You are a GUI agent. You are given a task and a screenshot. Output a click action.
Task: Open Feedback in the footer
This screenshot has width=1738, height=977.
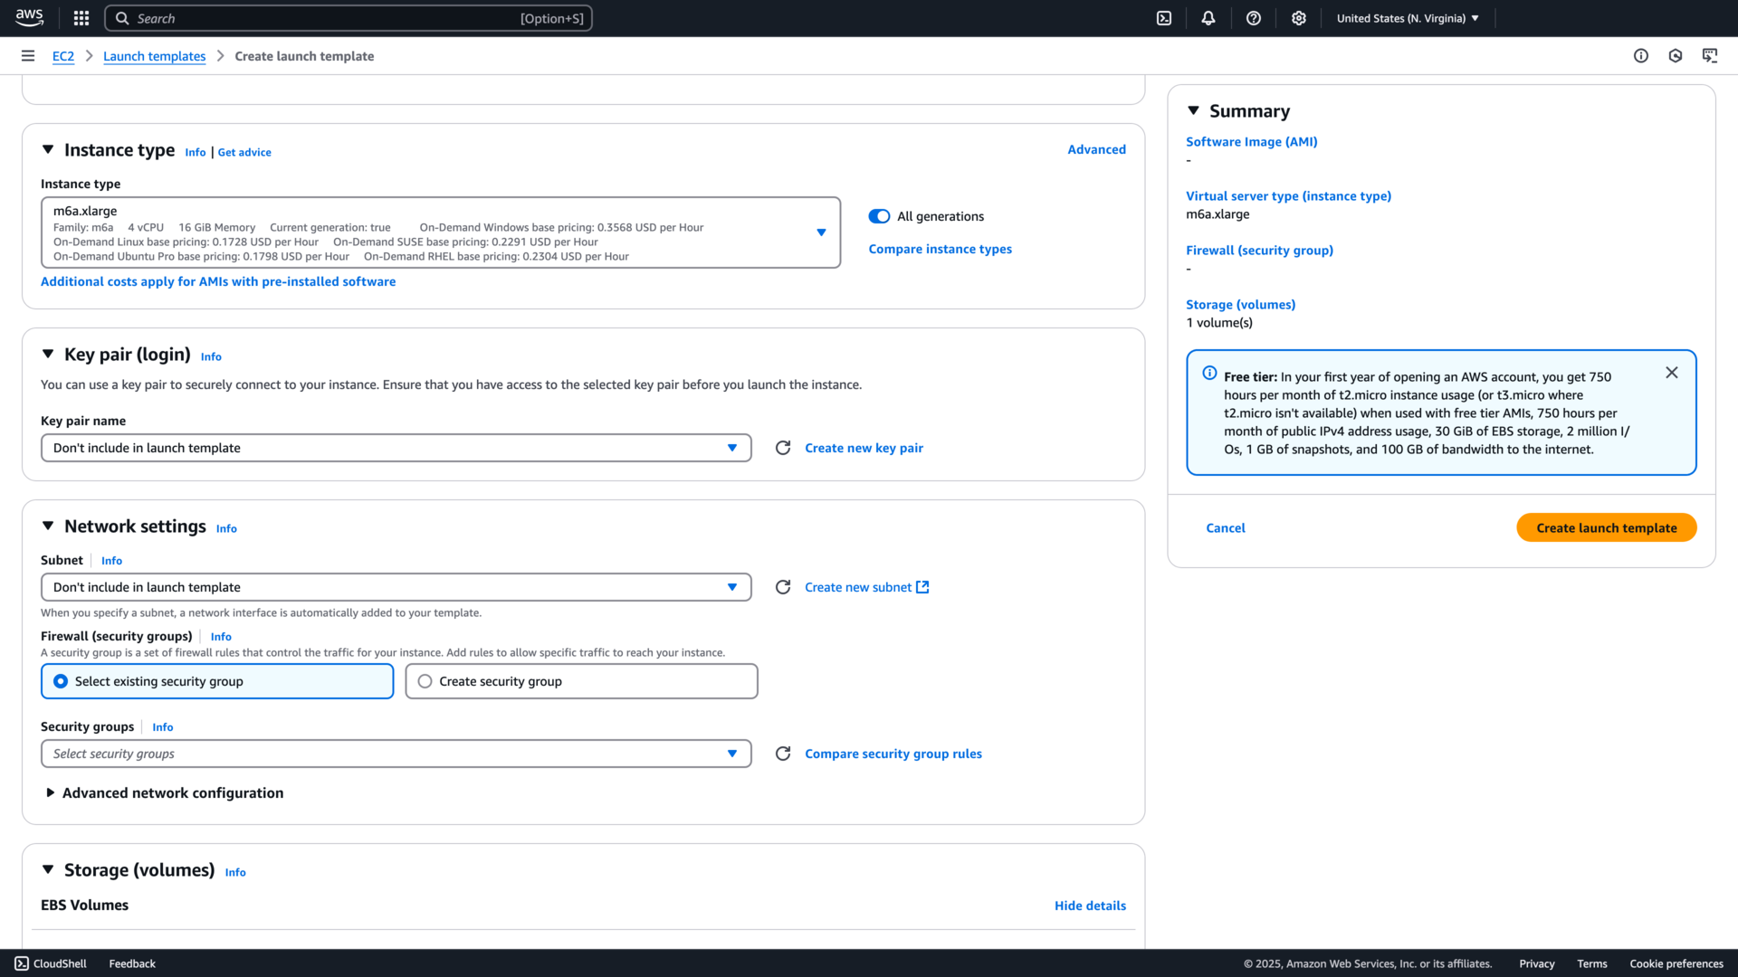tap(132, 963)
